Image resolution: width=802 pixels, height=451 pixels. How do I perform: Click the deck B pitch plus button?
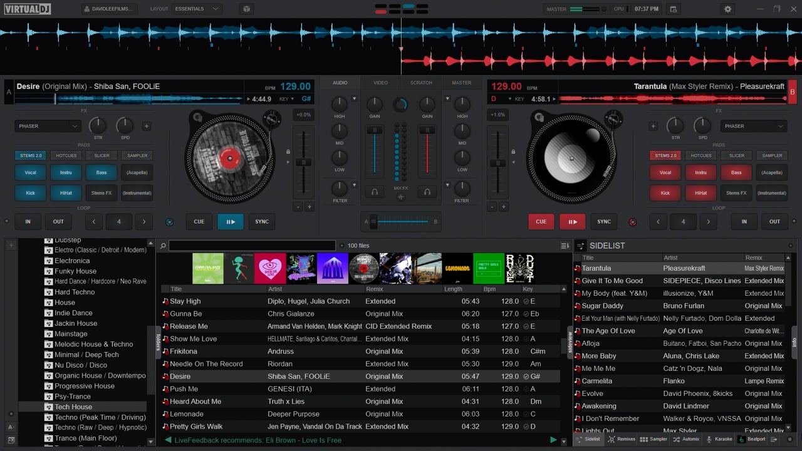(x=503, y=207)
